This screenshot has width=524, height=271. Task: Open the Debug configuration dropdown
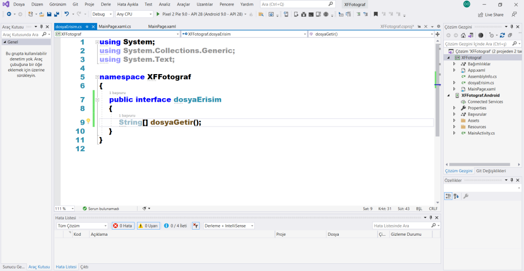click(x=101, y=14)
